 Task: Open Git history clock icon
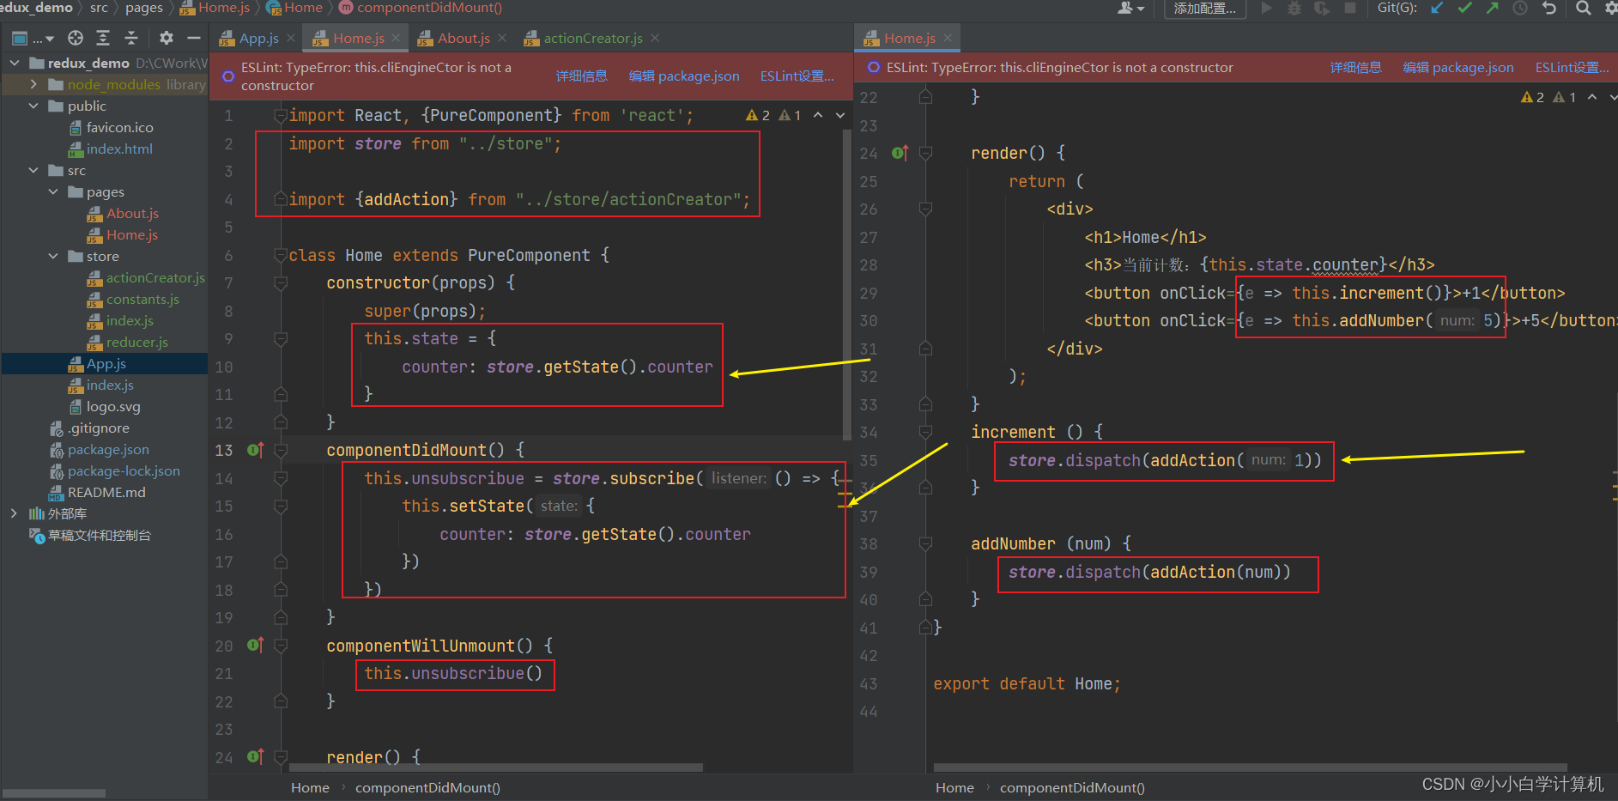coord(1520,8)
